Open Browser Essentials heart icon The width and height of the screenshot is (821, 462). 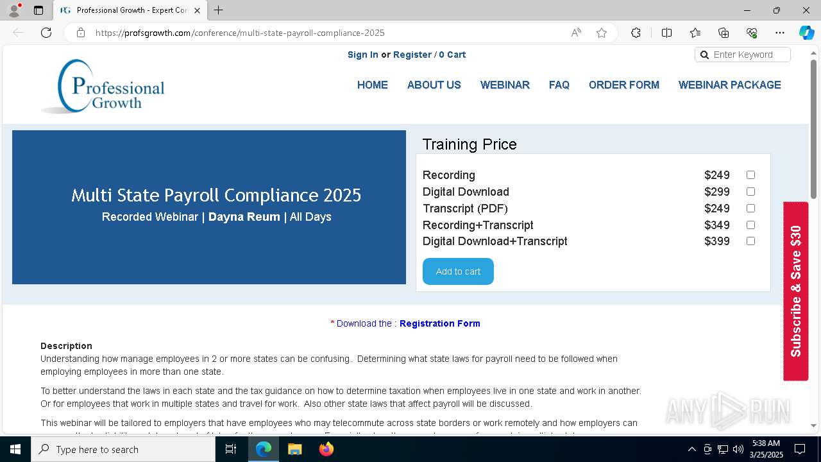pos(752,33)
